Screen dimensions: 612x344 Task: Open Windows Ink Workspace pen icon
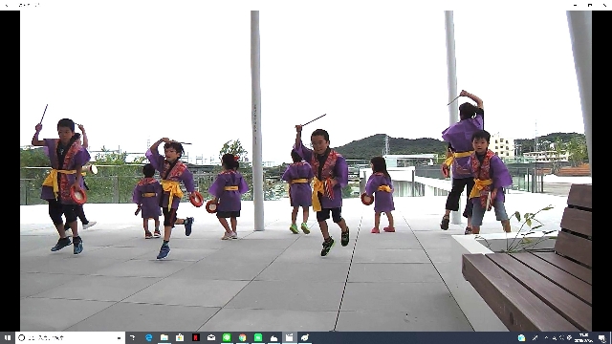[x=535, y=337]
